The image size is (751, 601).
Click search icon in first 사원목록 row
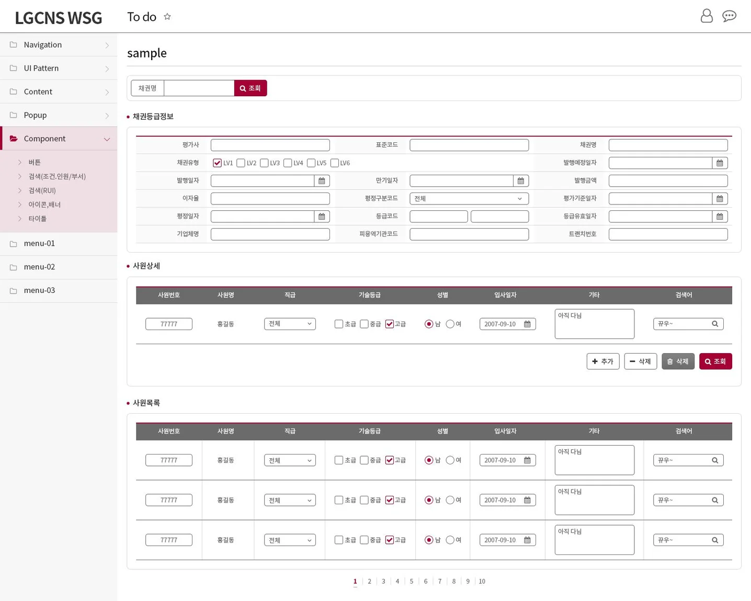point(715,460)
